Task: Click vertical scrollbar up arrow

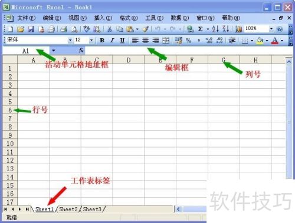Action: click(x=289, y=62)
